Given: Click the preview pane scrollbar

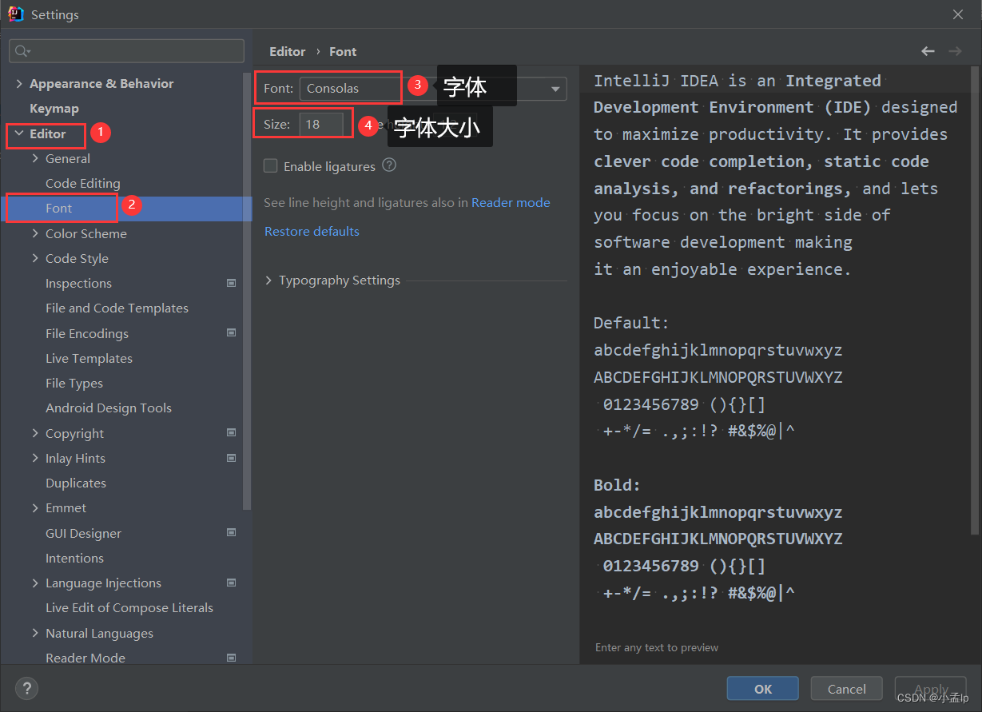Looking at the screenshot, I should pyautogui.click(x=974, y=300).
